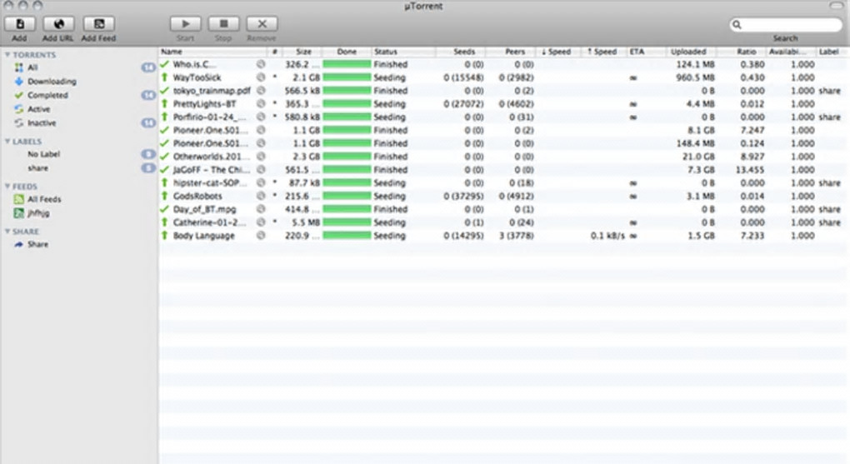Click the progress bar of Who.is.C
850x464 pixels.
click(347, 64)
